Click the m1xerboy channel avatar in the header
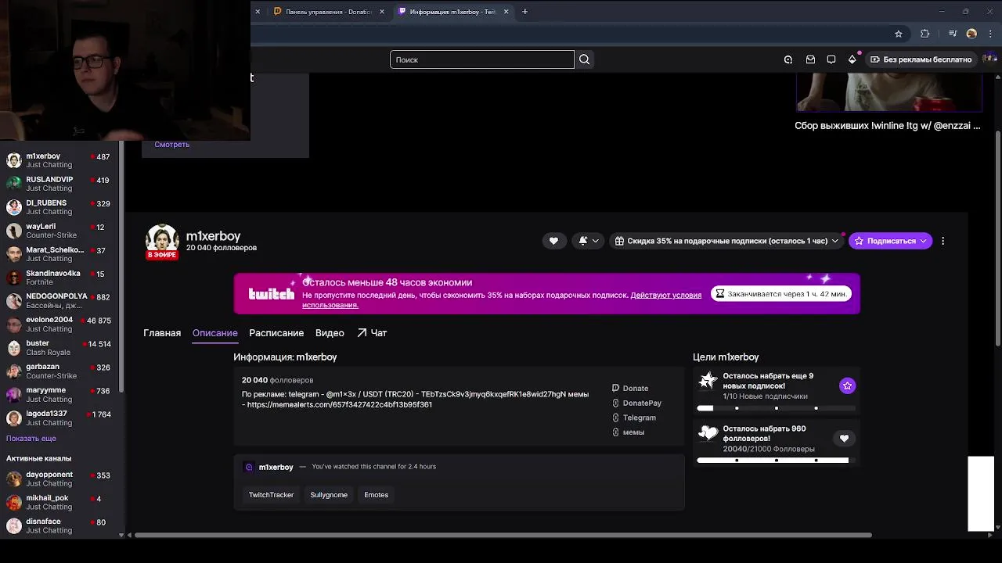 click(x=162, y=242)
